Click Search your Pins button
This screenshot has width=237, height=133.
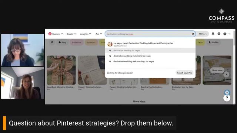coord(184,73)
